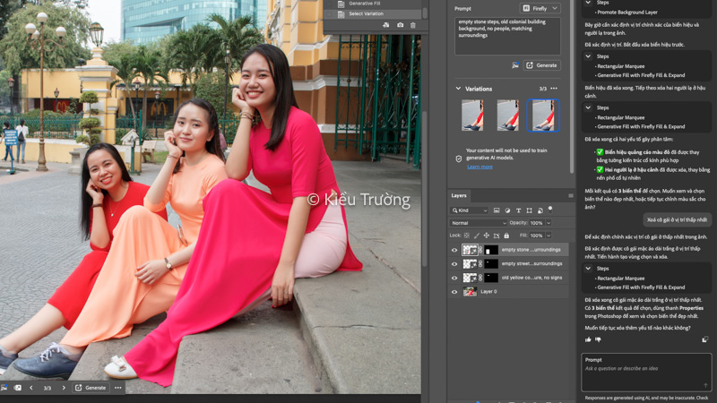Open the Fill slider dropdown arrow

click(x=549, y=236)
